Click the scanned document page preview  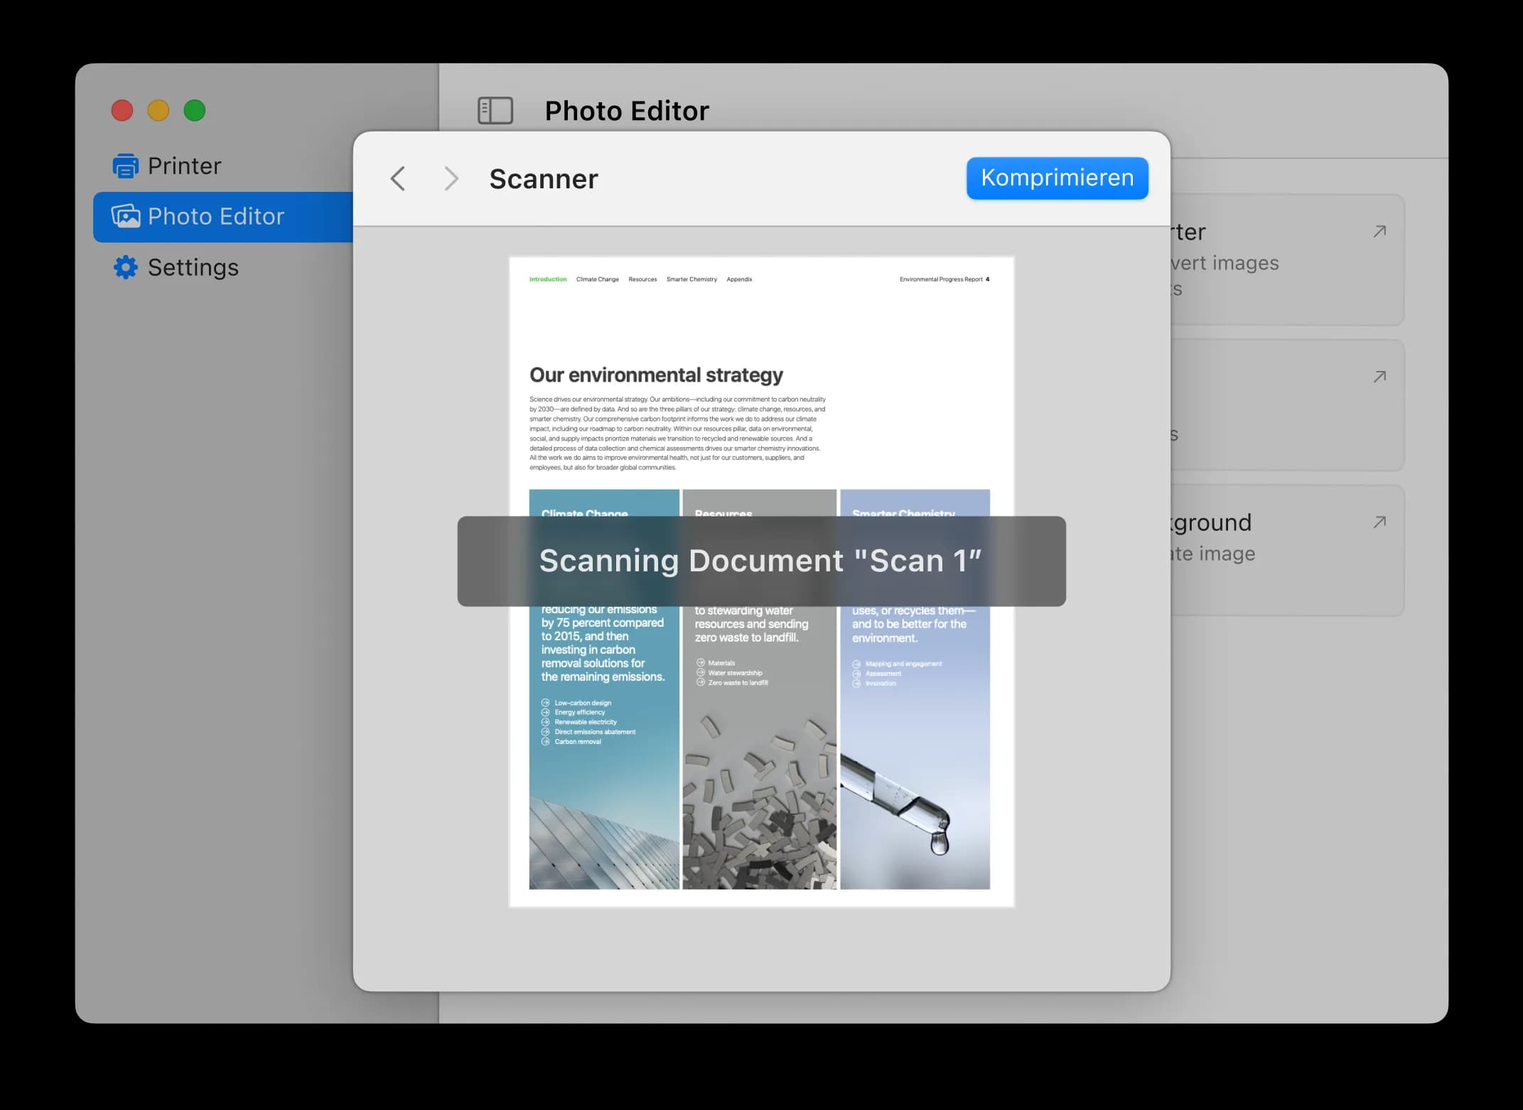[761, 581]
